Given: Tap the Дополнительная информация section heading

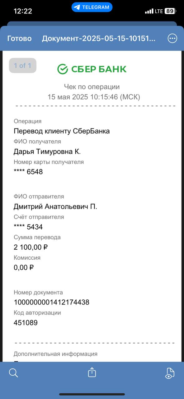Looking at the screenshot, I should tap(55, 354).
